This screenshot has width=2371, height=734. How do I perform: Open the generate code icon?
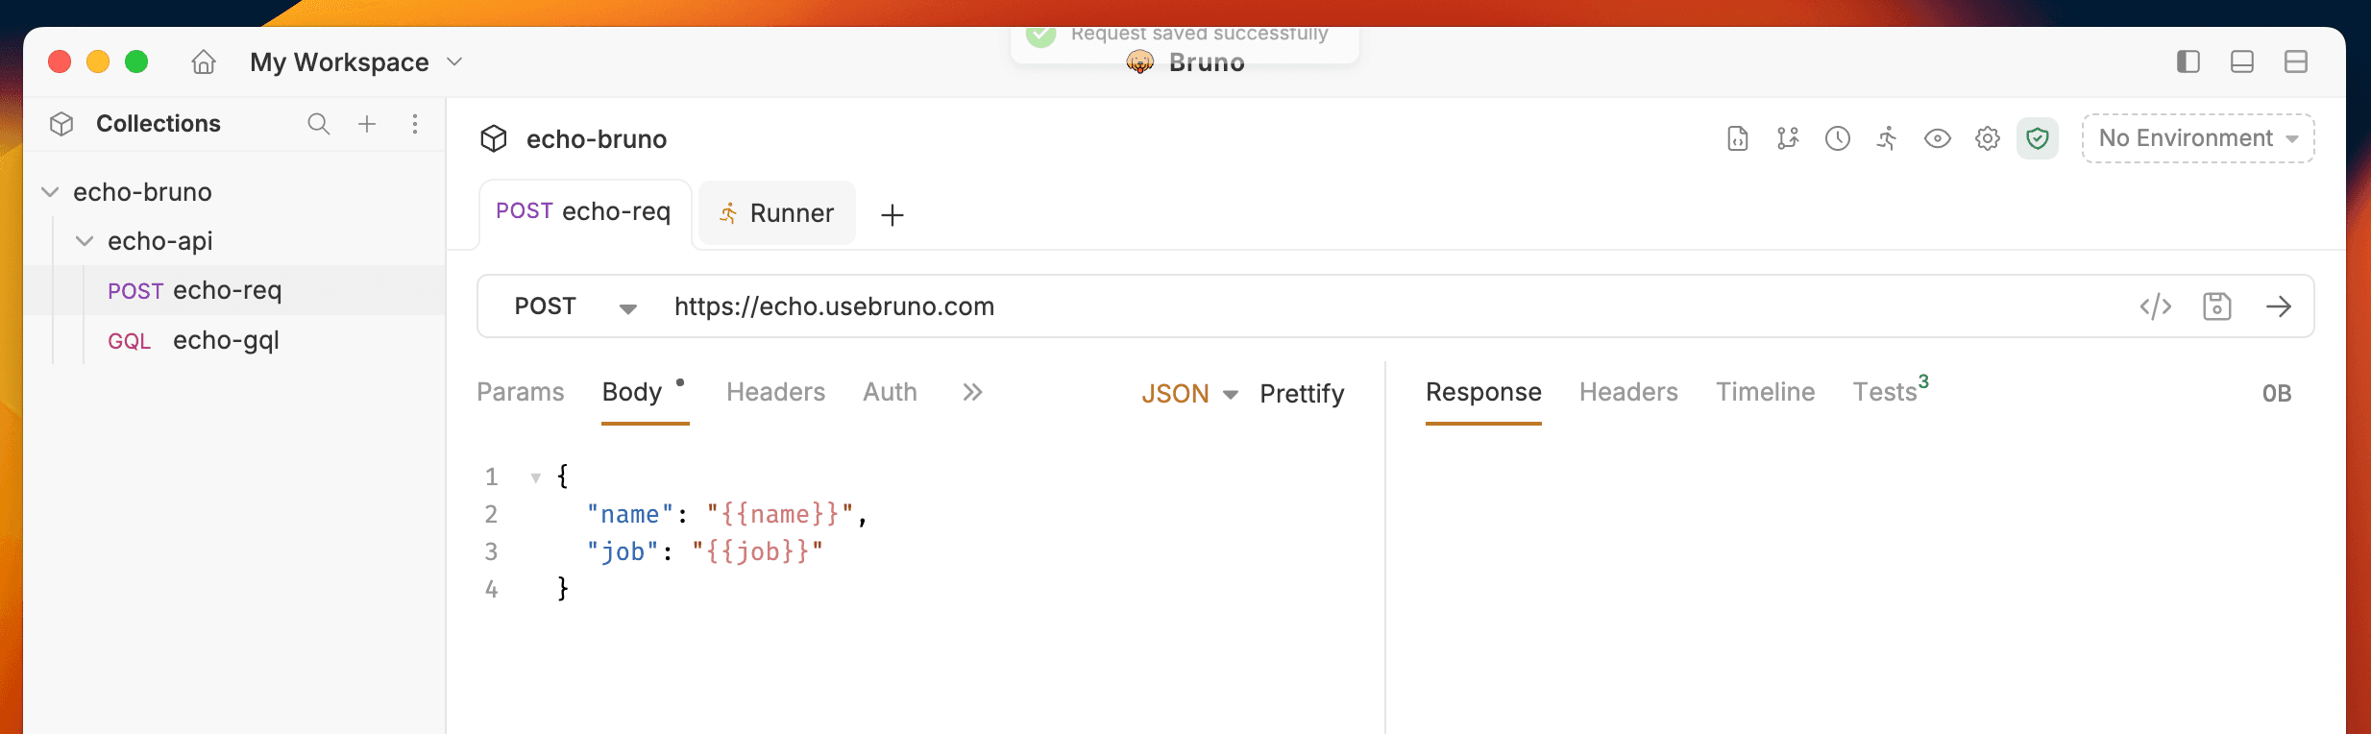point(2155,306)
